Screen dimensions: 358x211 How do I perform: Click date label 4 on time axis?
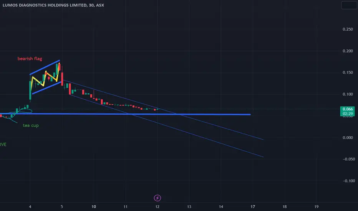click(30, 207)
